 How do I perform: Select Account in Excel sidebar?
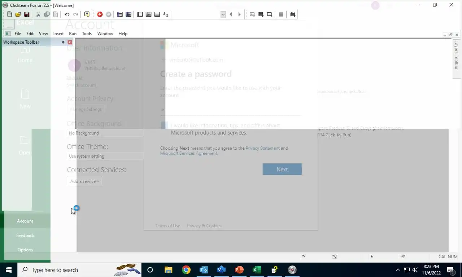click(25, 221)
